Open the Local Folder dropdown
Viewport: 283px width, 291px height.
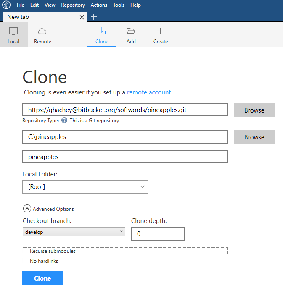(85, 187)
